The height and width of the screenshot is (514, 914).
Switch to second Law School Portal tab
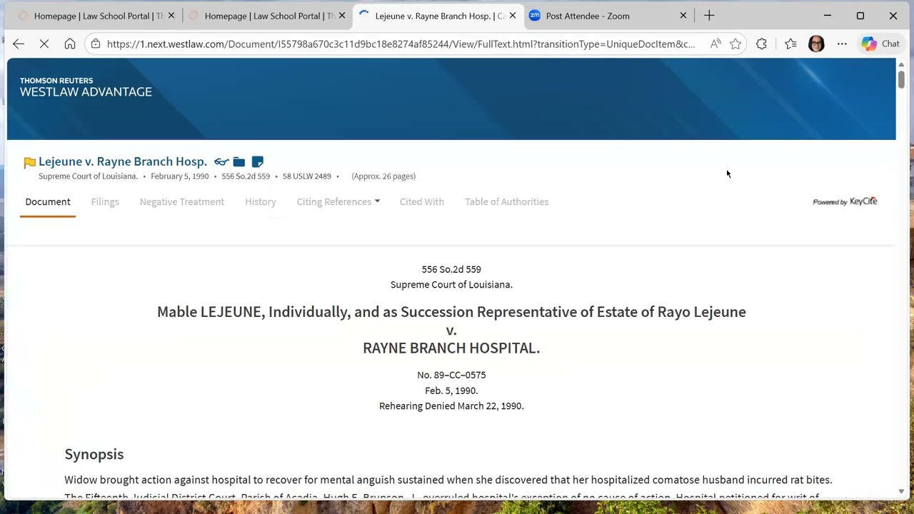click(266, 16)
